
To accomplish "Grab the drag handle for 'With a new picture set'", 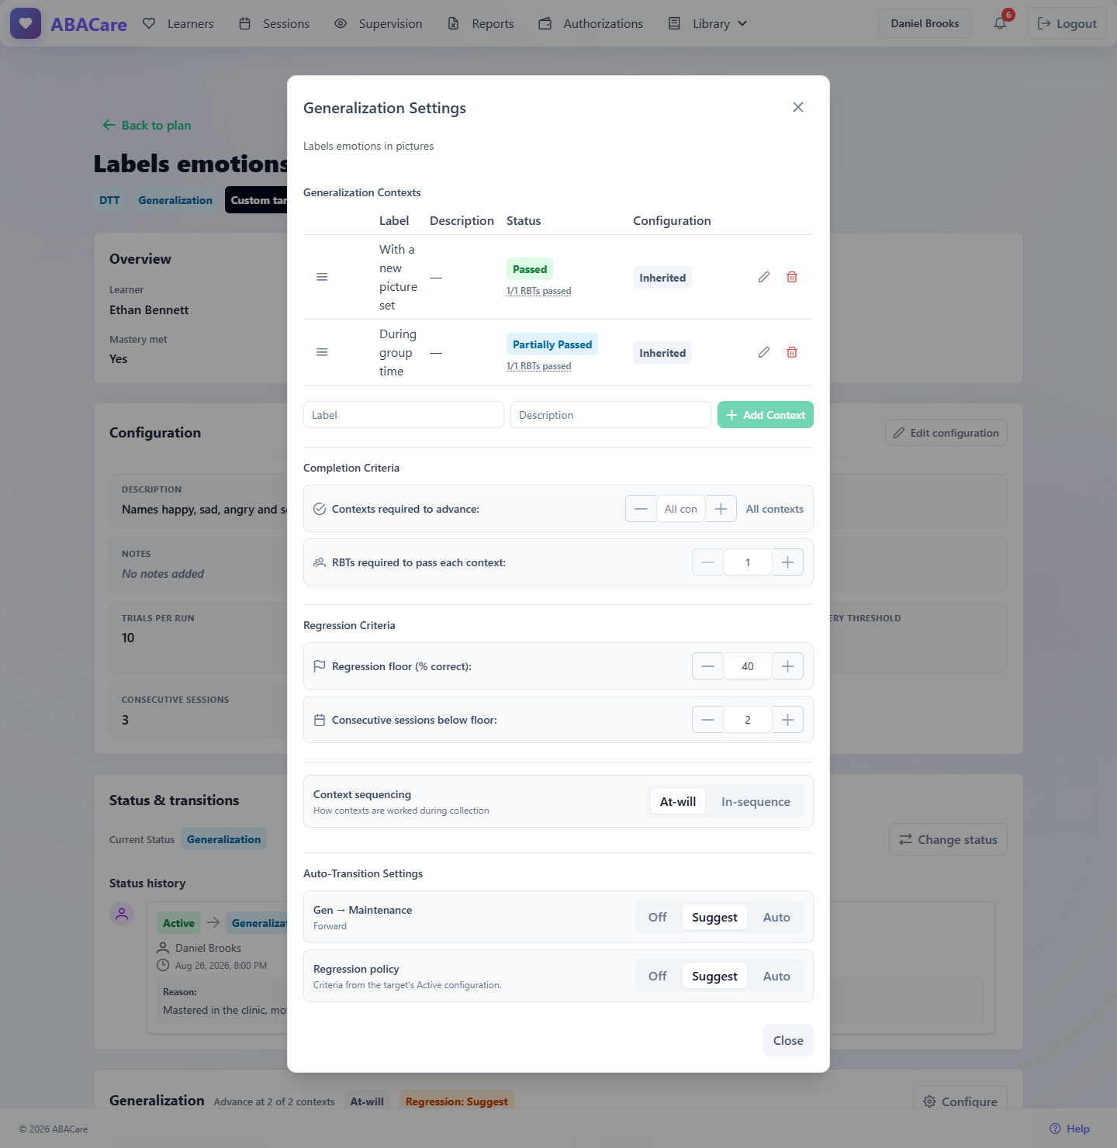I will pyautogui.click(x=322, y=277).
